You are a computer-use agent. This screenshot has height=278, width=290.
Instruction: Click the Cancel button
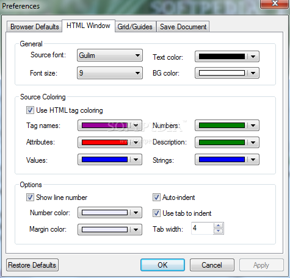[212, 265]
